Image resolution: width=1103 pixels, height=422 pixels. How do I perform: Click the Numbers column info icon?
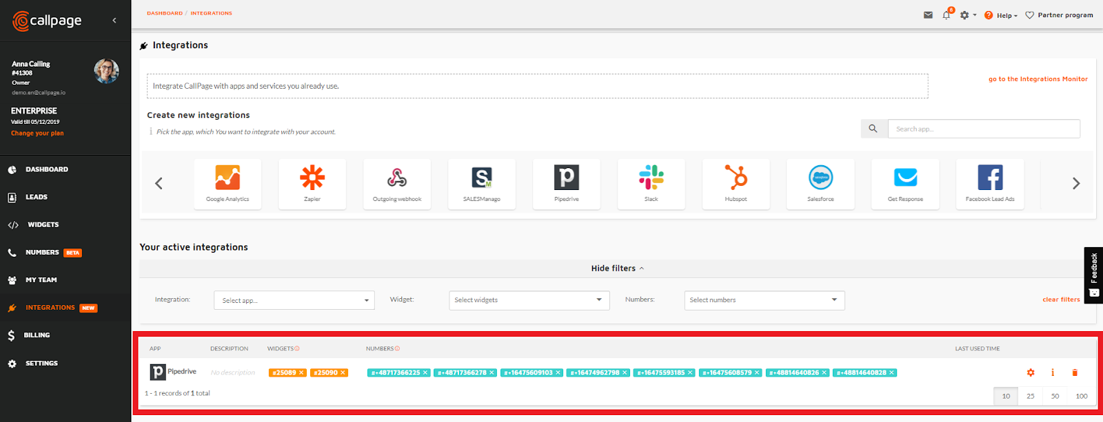point(397,349)
